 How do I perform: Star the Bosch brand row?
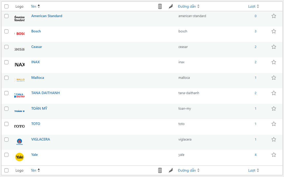(x=274, y=31)
